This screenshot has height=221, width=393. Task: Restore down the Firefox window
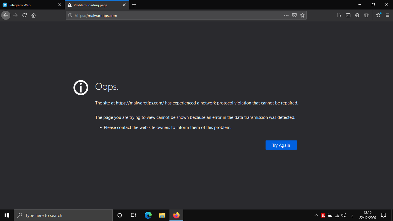pos(373,5)
